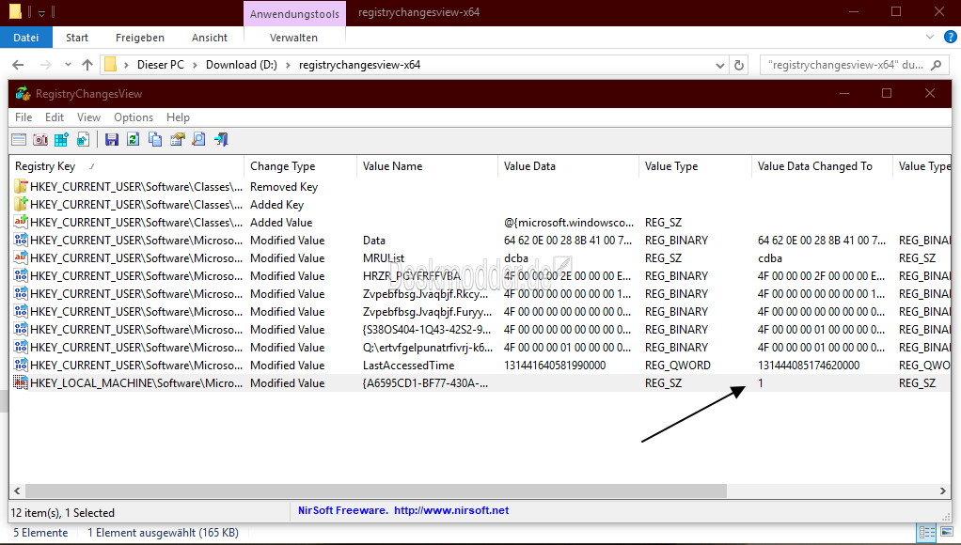Screen dimensions: 961x545
Task: Open the advanced options toolbar icon
Action: click(19, 140)
